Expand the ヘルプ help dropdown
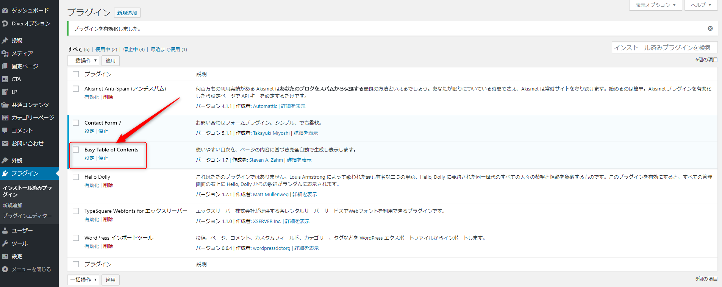 point(701,5)
